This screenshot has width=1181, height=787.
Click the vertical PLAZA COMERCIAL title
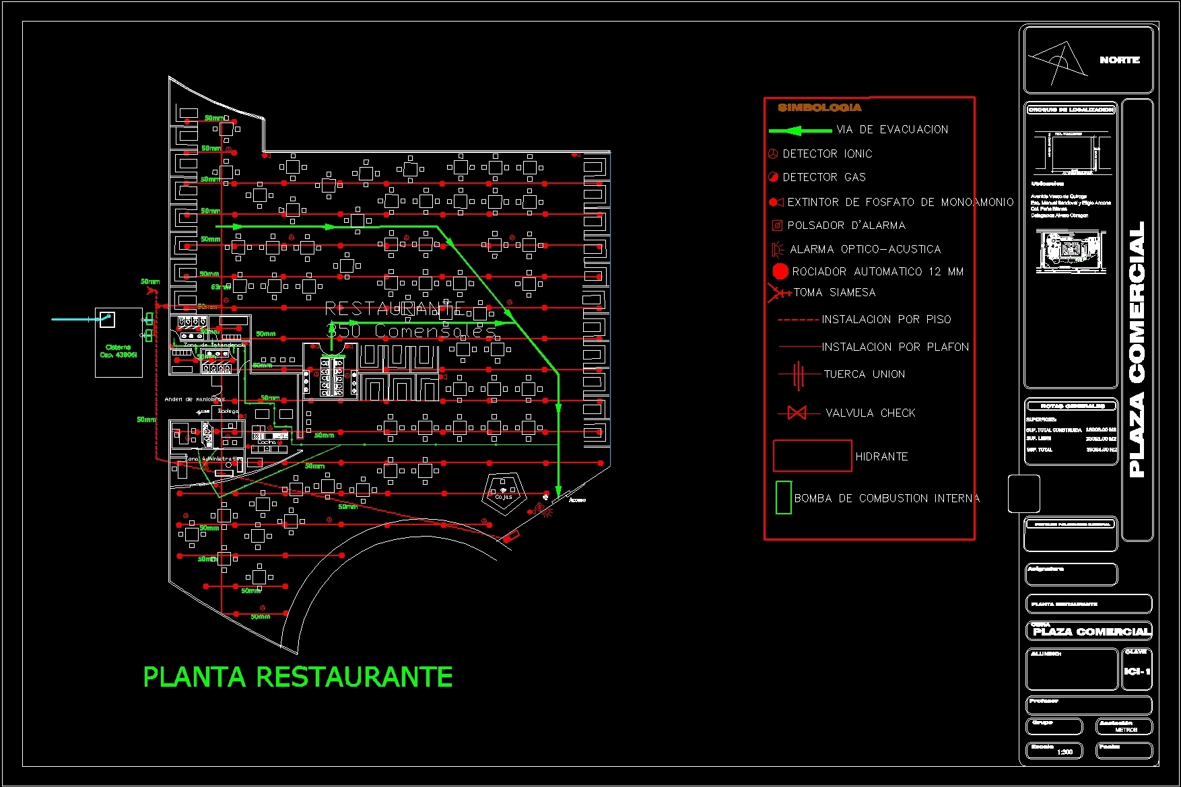1137,349
